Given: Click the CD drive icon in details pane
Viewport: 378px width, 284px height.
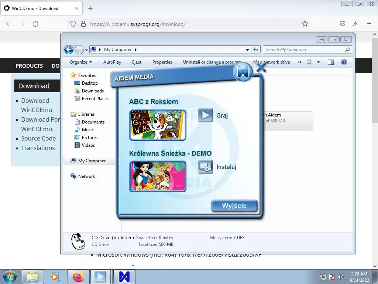Looking at the screenshot, I should click(x=78, y=241).
